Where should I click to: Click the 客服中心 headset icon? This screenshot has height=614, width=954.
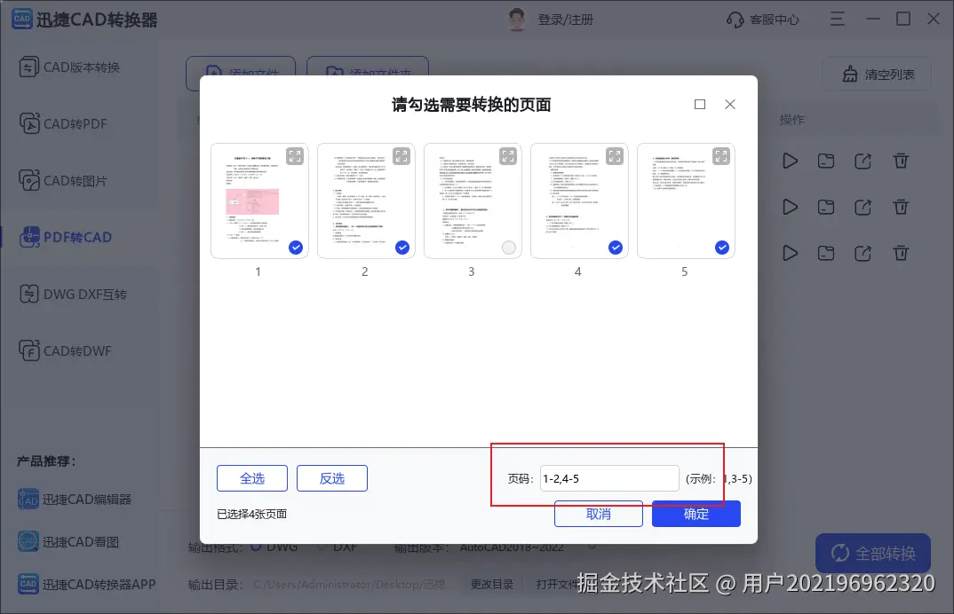click(736, 19)
